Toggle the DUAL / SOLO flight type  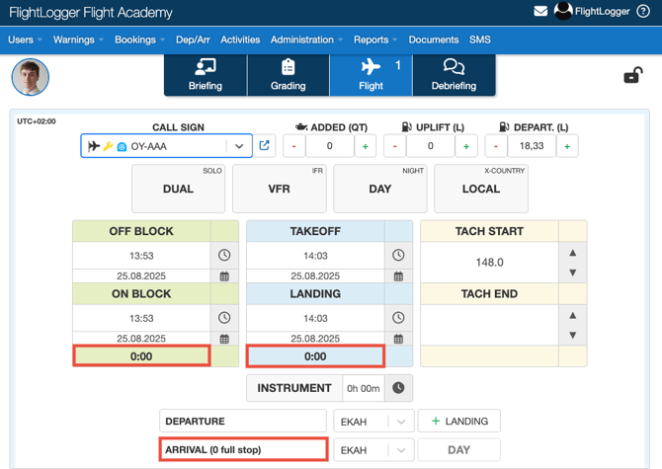click(179, 189)
